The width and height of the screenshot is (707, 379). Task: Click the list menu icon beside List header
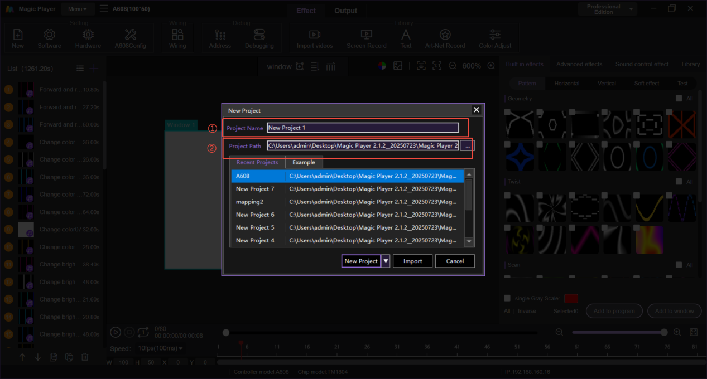click(x=80, y=68)
